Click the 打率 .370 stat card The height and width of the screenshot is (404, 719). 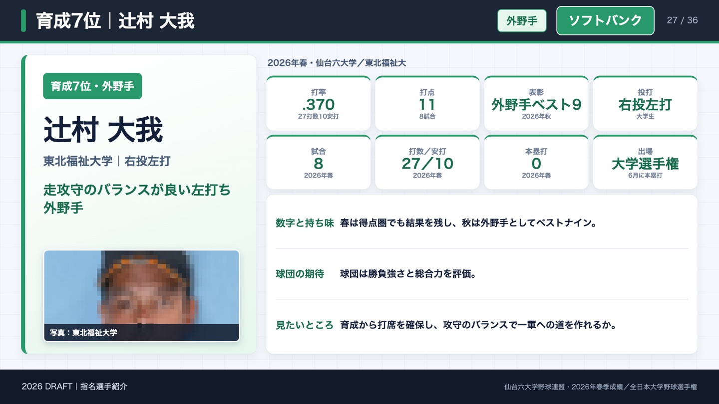coord(319,104)
